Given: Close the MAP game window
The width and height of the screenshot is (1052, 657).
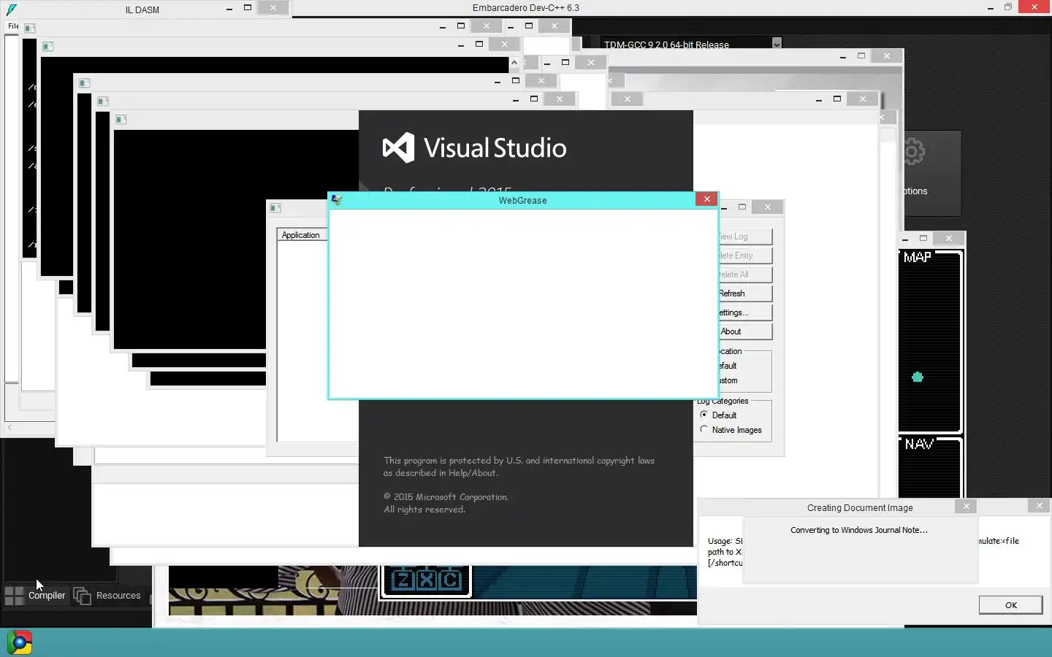Looking at the screenshot, I should point(949,238).
